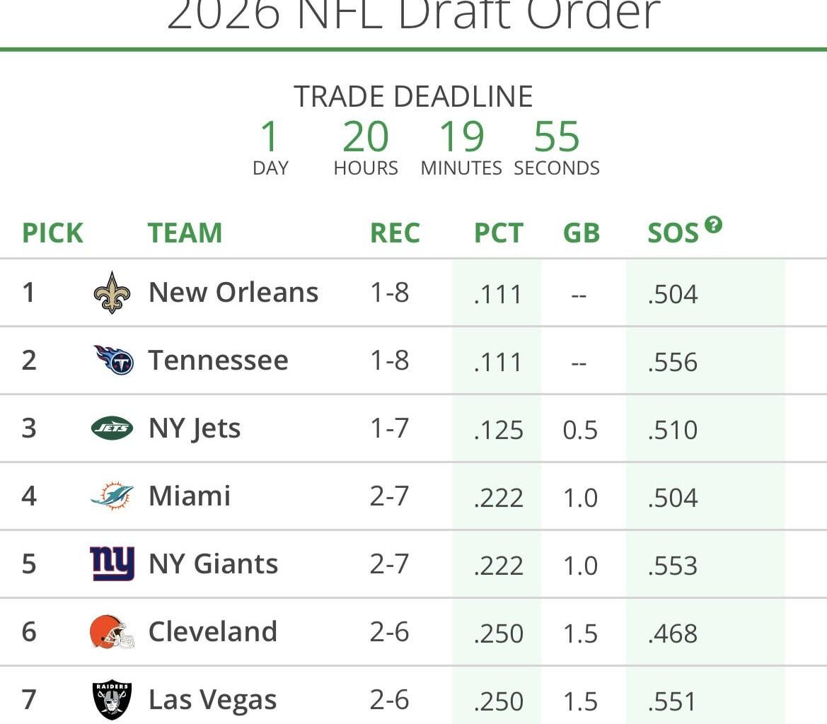827x724 pixels.
Task: Follow the Cleveland team name link
Action: tap(212, 631)
